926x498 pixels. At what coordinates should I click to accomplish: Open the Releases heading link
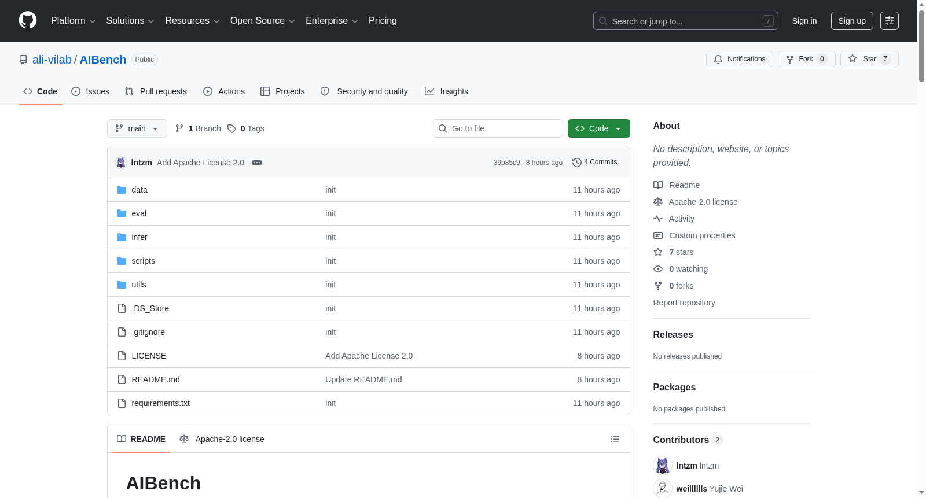[x=673, y=334]
